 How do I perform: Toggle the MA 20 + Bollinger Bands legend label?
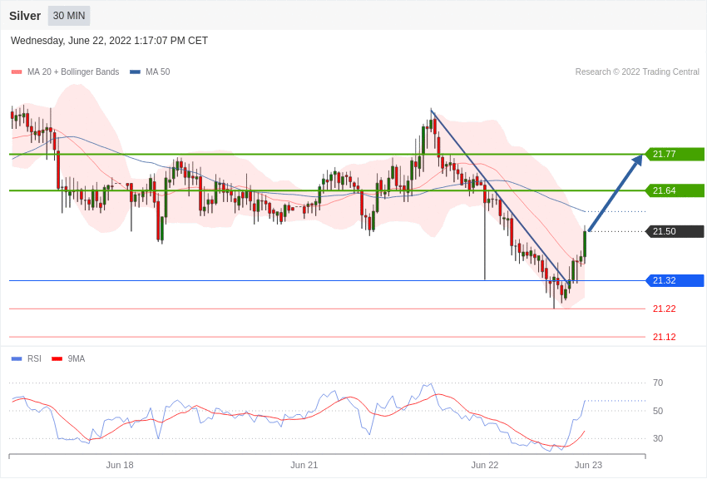click(73, 72)
